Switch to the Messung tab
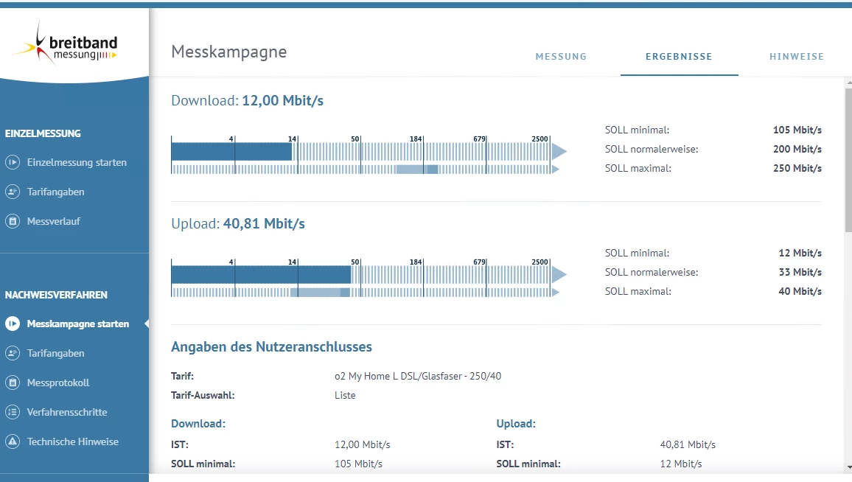 coord(561,56)
